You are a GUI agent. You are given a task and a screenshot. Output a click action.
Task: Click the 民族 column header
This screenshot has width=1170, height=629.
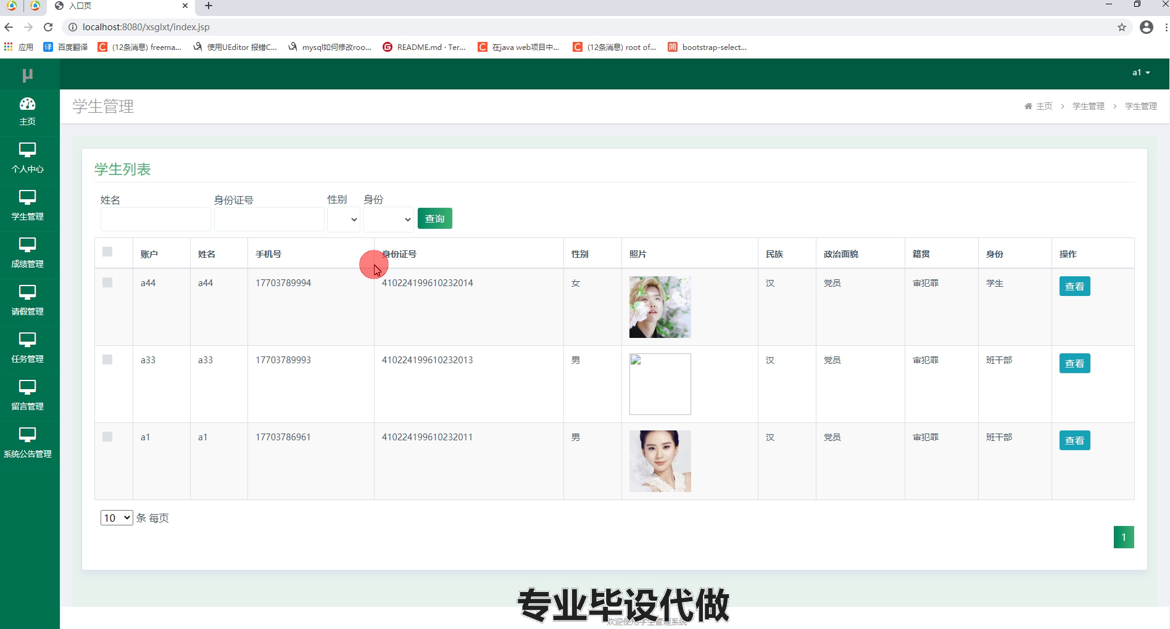pyautogui.click(x=774, y=254)
